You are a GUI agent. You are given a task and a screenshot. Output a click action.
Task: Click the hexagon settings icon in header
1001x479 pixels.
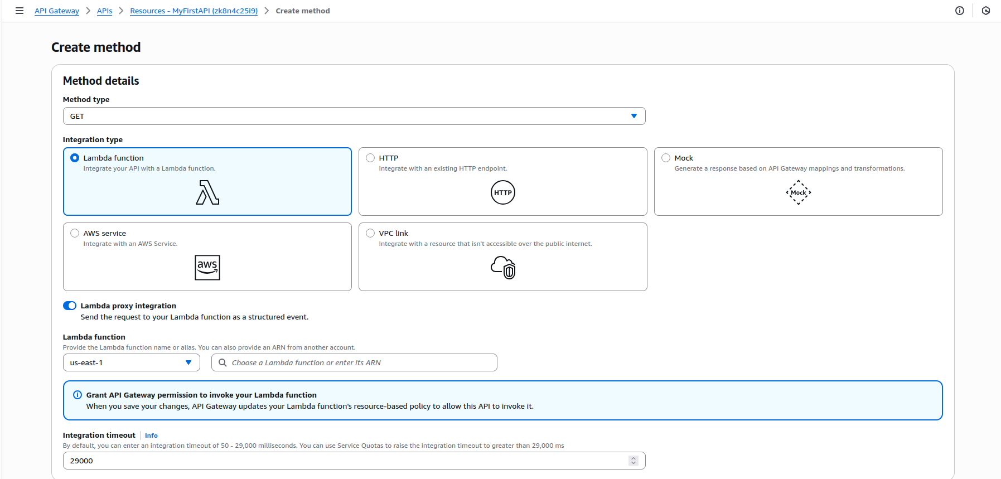986,11
